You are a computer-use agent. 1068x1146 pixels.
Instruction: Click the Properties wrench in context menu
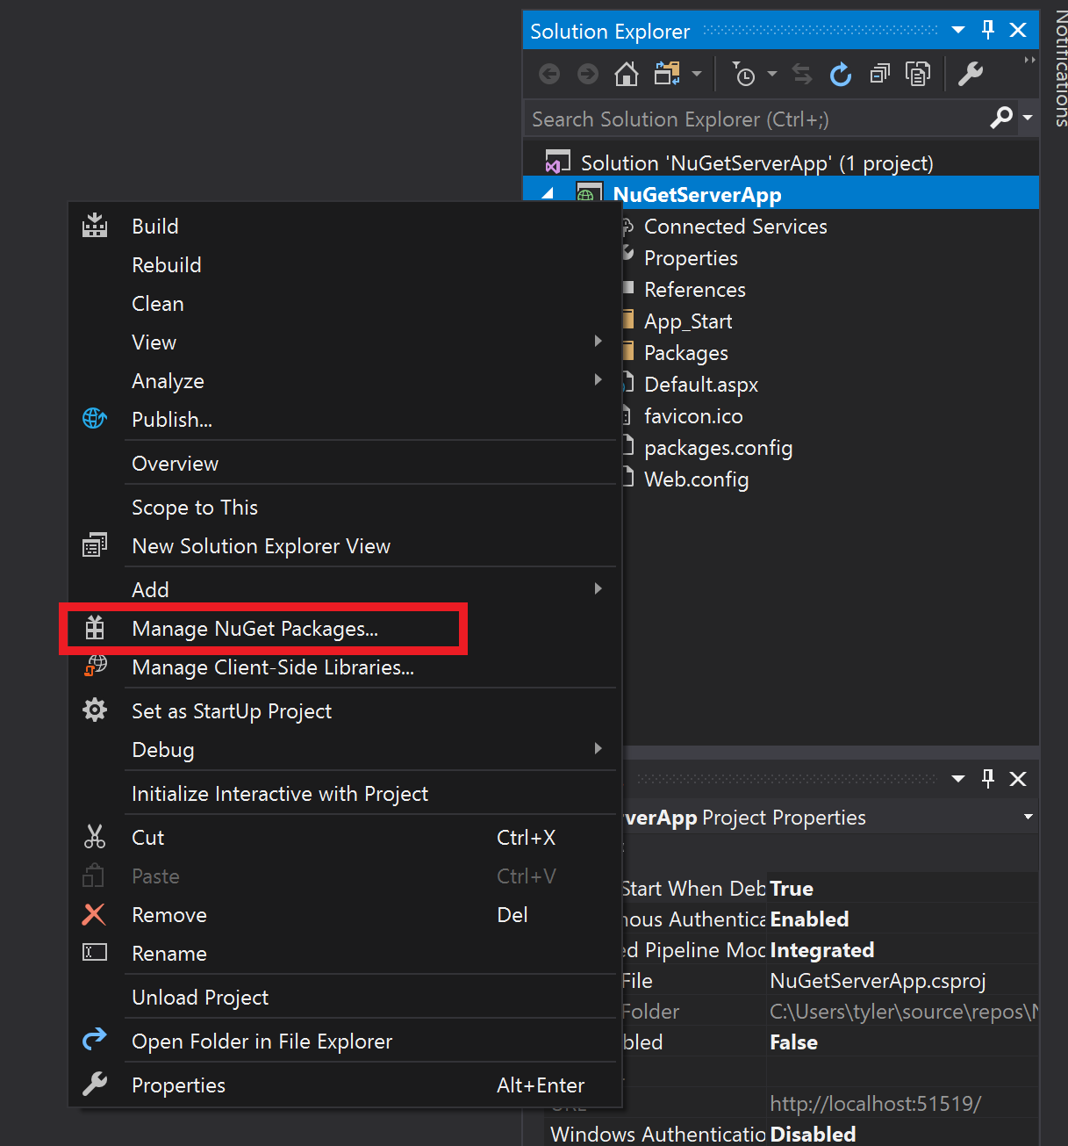click(95, 1085)
